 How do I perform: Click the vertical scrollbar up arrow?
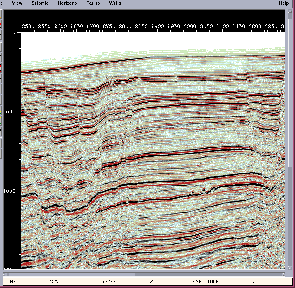290,11
